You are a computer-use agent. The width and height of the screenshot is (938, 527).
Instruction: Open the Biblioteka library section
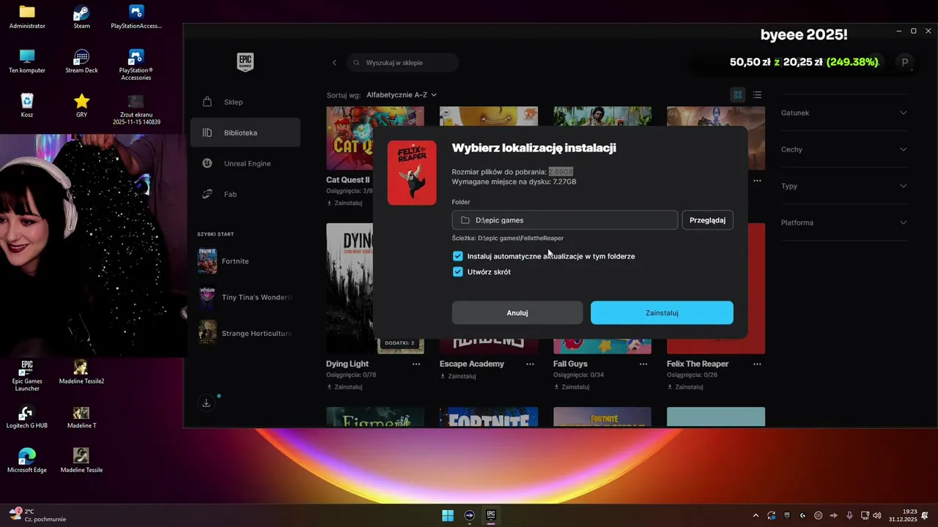(245, 132)
